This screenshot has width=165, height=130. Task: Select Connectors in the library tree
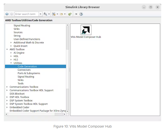pyautogui.click(x=24, y=70)
